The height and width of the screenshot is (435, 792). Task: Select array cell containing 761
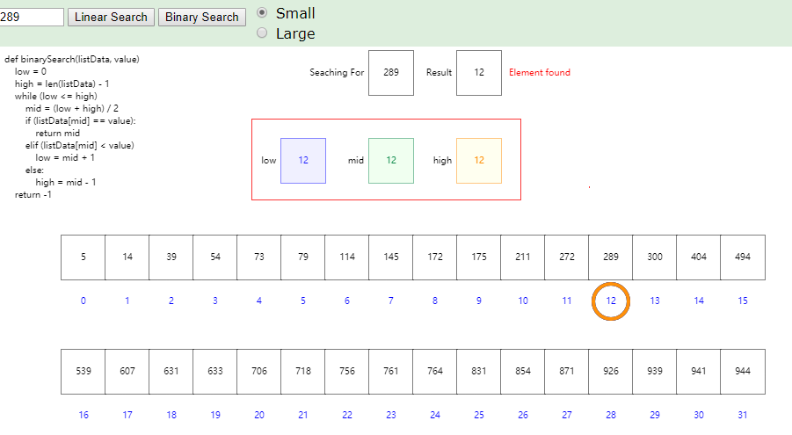point(391,372)
